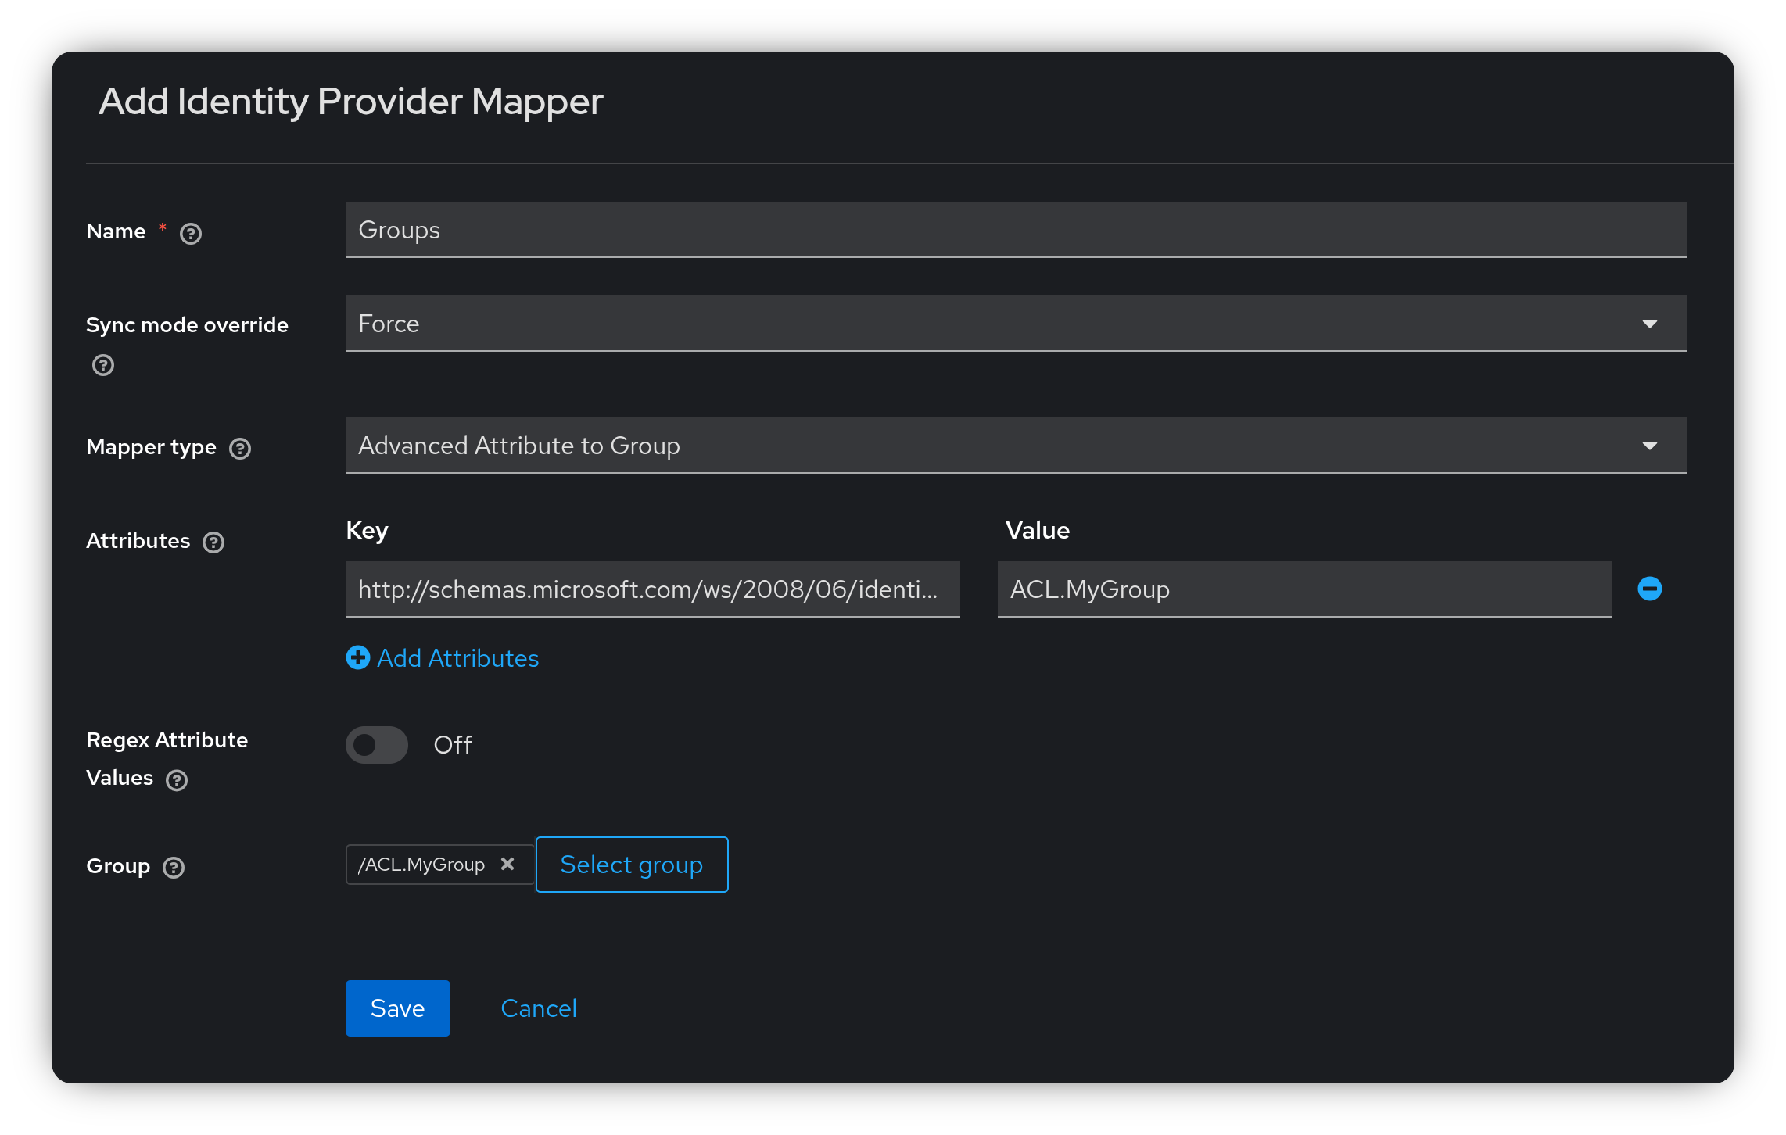Click the Attributes help question icon
This screenshot has width=1786, height=1135.
coord(213,542)
